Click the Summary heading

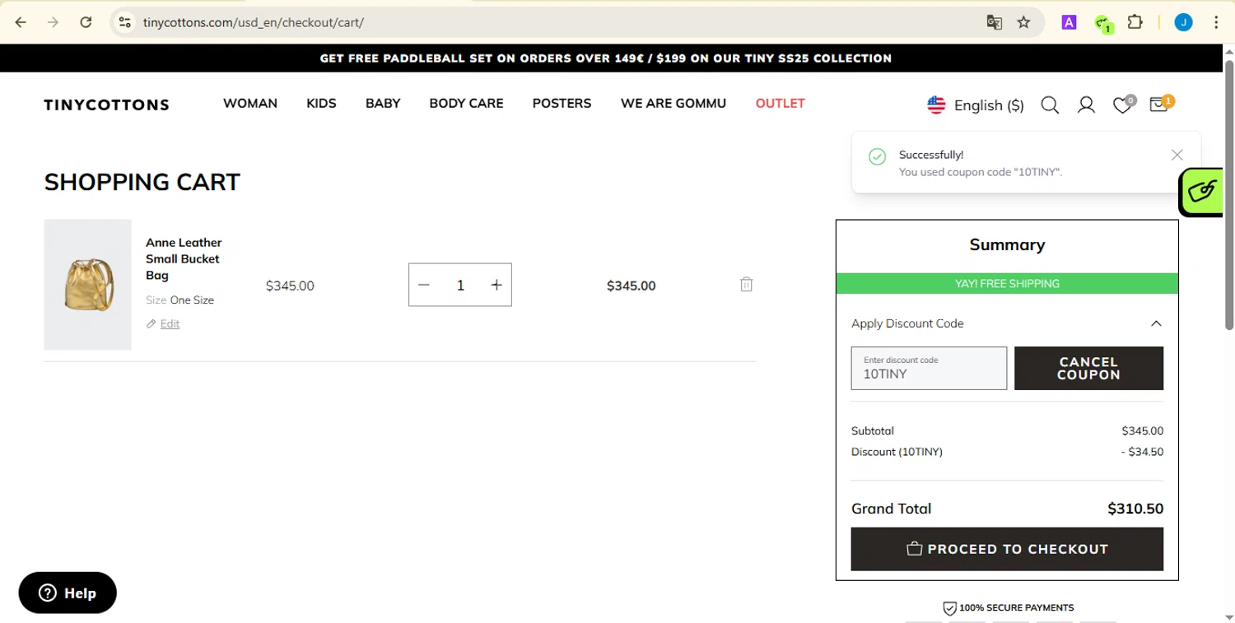pos(1007,244)
